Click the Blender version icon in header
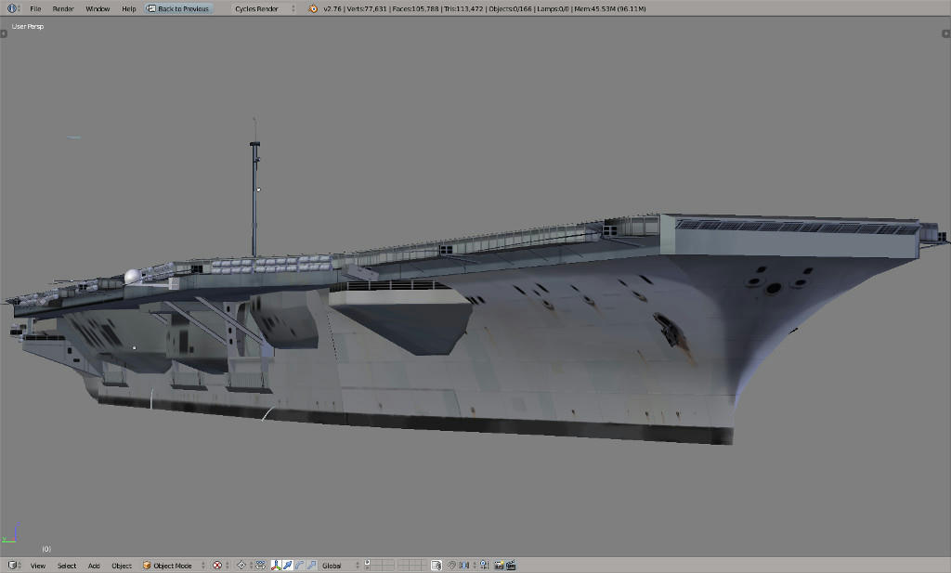The width and height of the screenshot is (951, 573). pos(313,7)
